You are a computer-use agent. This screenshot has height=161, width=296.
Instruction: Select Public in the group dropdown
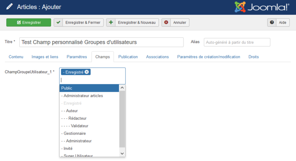[89, 88]
